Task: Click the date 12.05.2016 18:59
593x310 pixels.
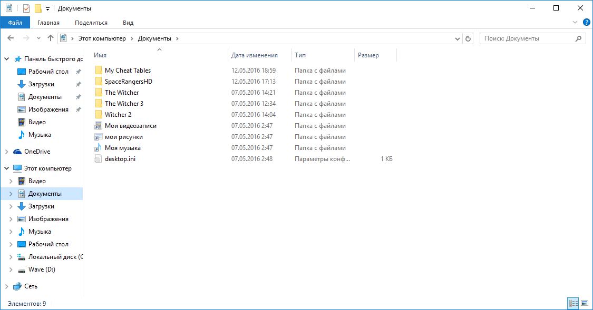Action: (x=254, y=70)
